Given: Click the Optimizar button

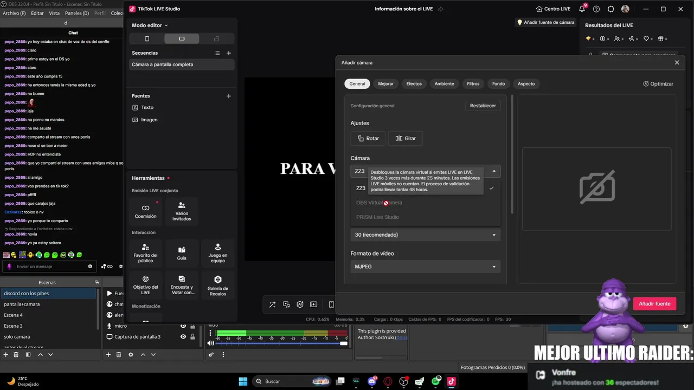Looking at the screenshot, I should coord(658,84).
